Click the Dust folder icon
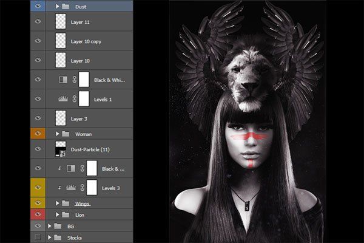Image resolution: width=364 pixels, height=243 pixels. coord(66,6)
